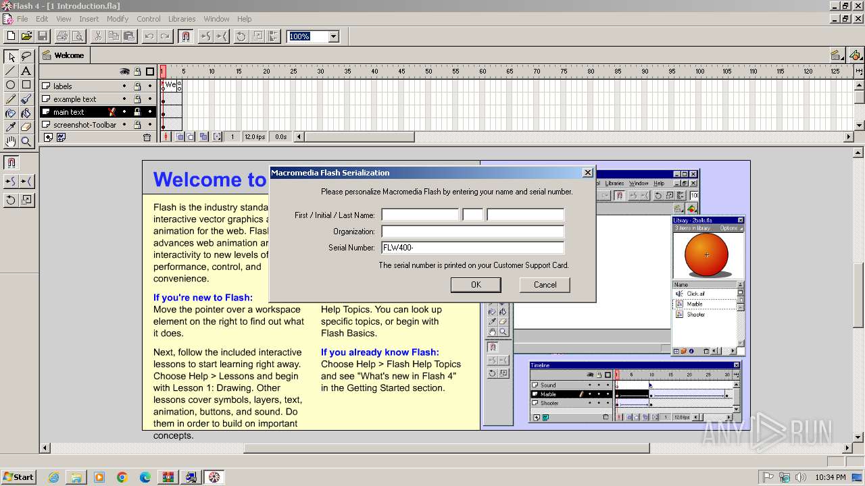Open the Window menu
865x486 pixels.
point(216,19)
